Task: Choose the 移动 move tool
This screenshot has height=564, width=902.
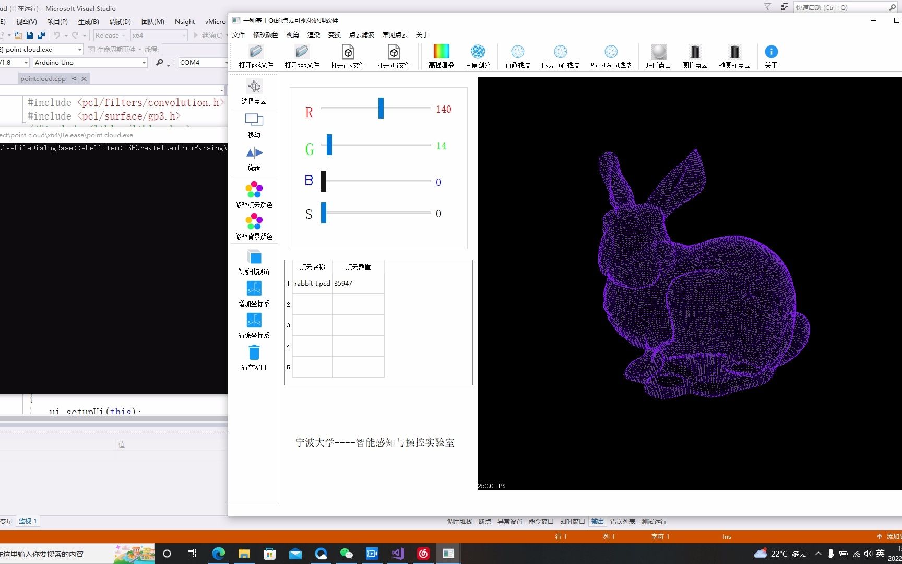Action: click(x=254, y=125)
